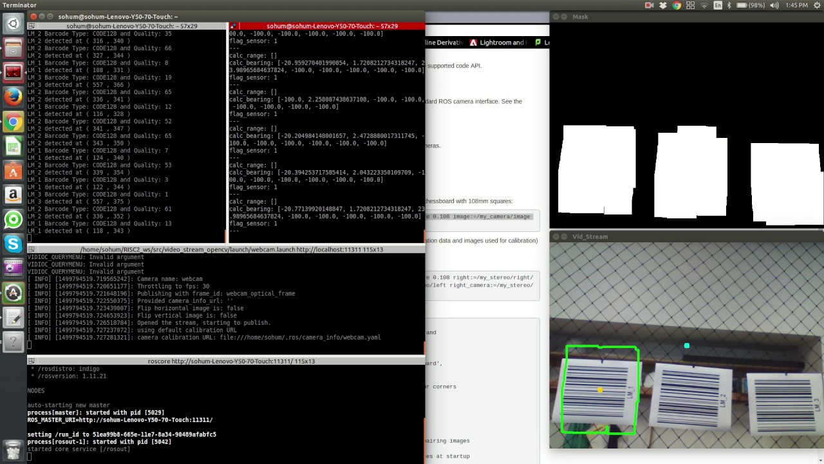Open the Dropbox tray indicator
This screenshot has height=464, width=824.
663,5
